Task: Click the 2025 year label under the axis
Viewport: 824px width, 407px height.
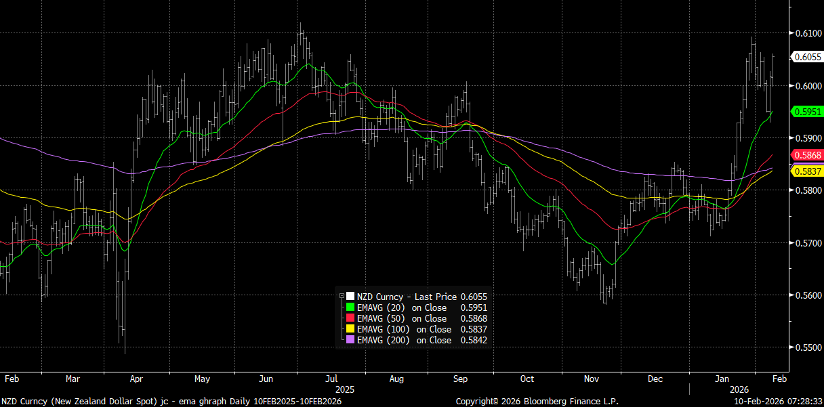Action: (x=345, y=389)
